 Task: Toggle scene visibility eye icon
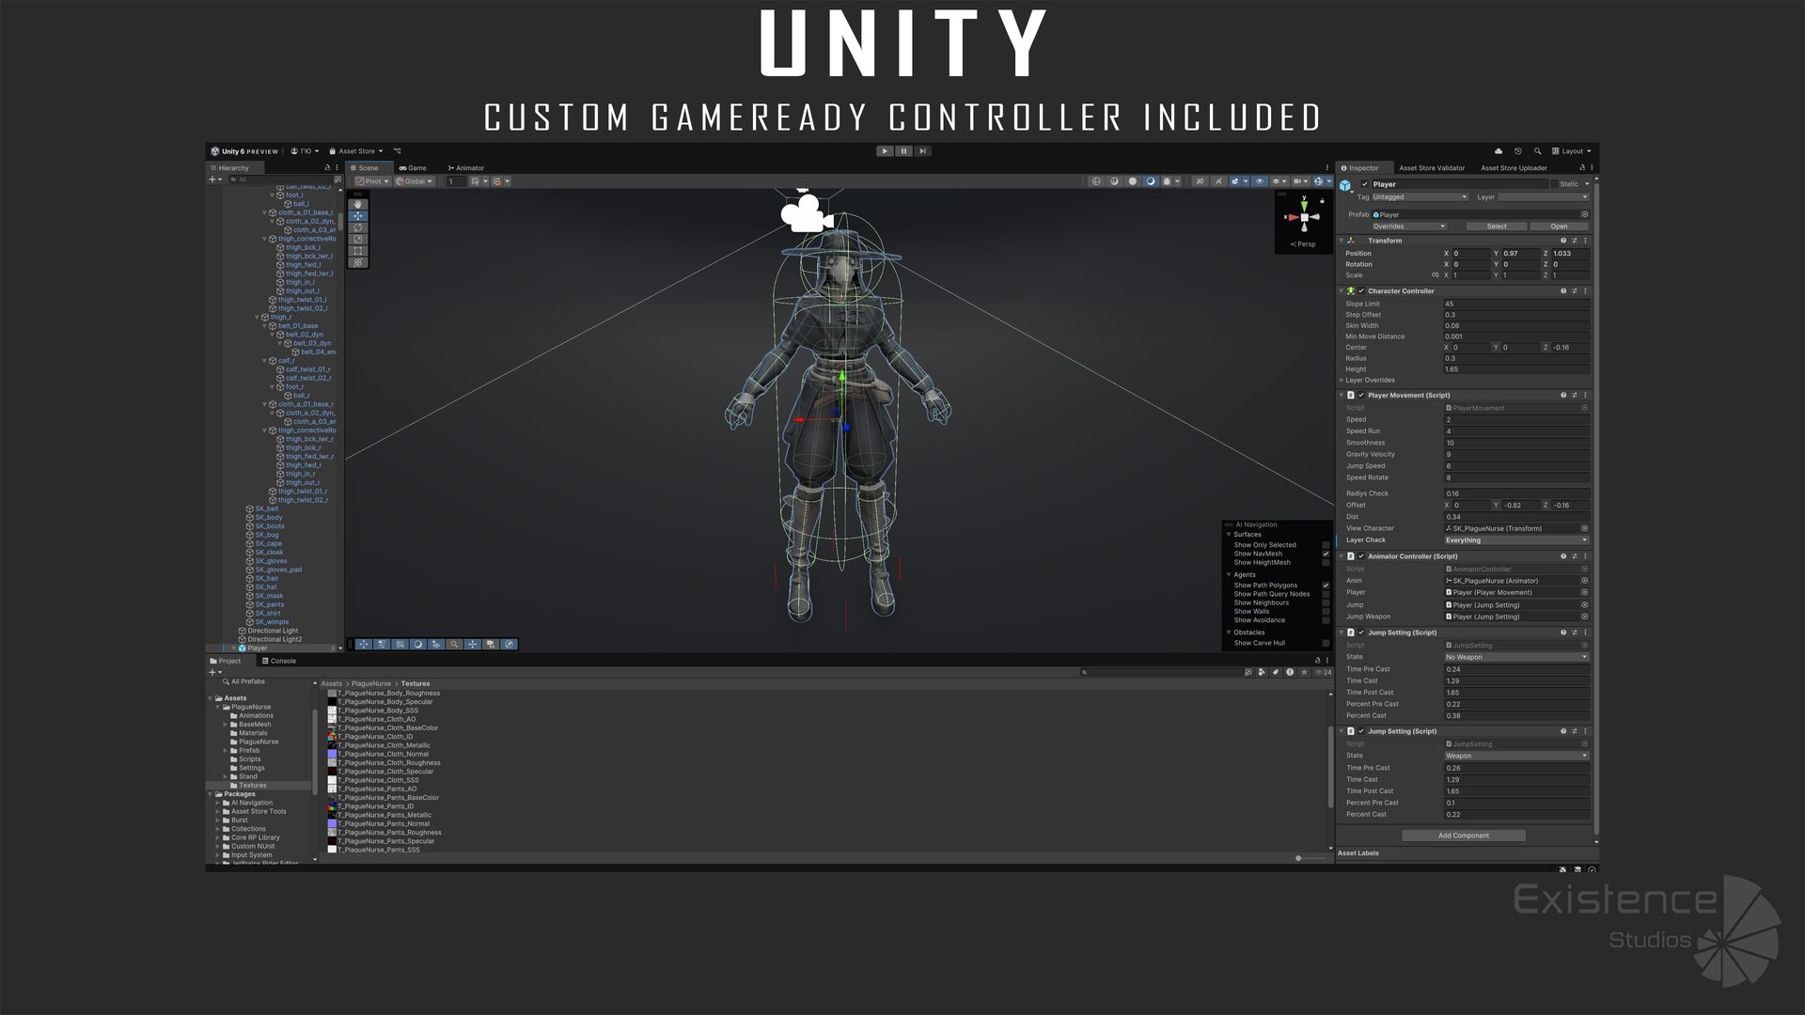1260,181
